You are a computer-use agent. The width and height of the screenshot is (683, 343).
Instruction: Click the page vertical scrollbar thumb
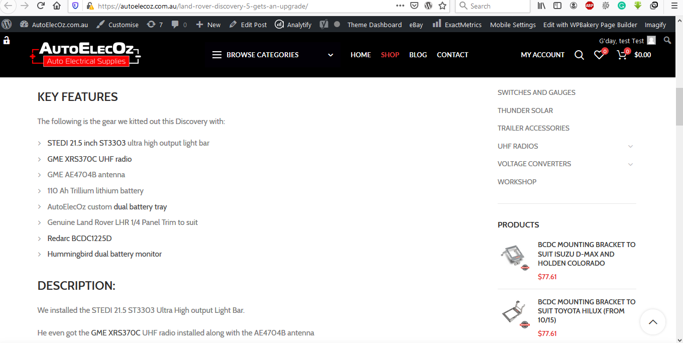point(679,106)
